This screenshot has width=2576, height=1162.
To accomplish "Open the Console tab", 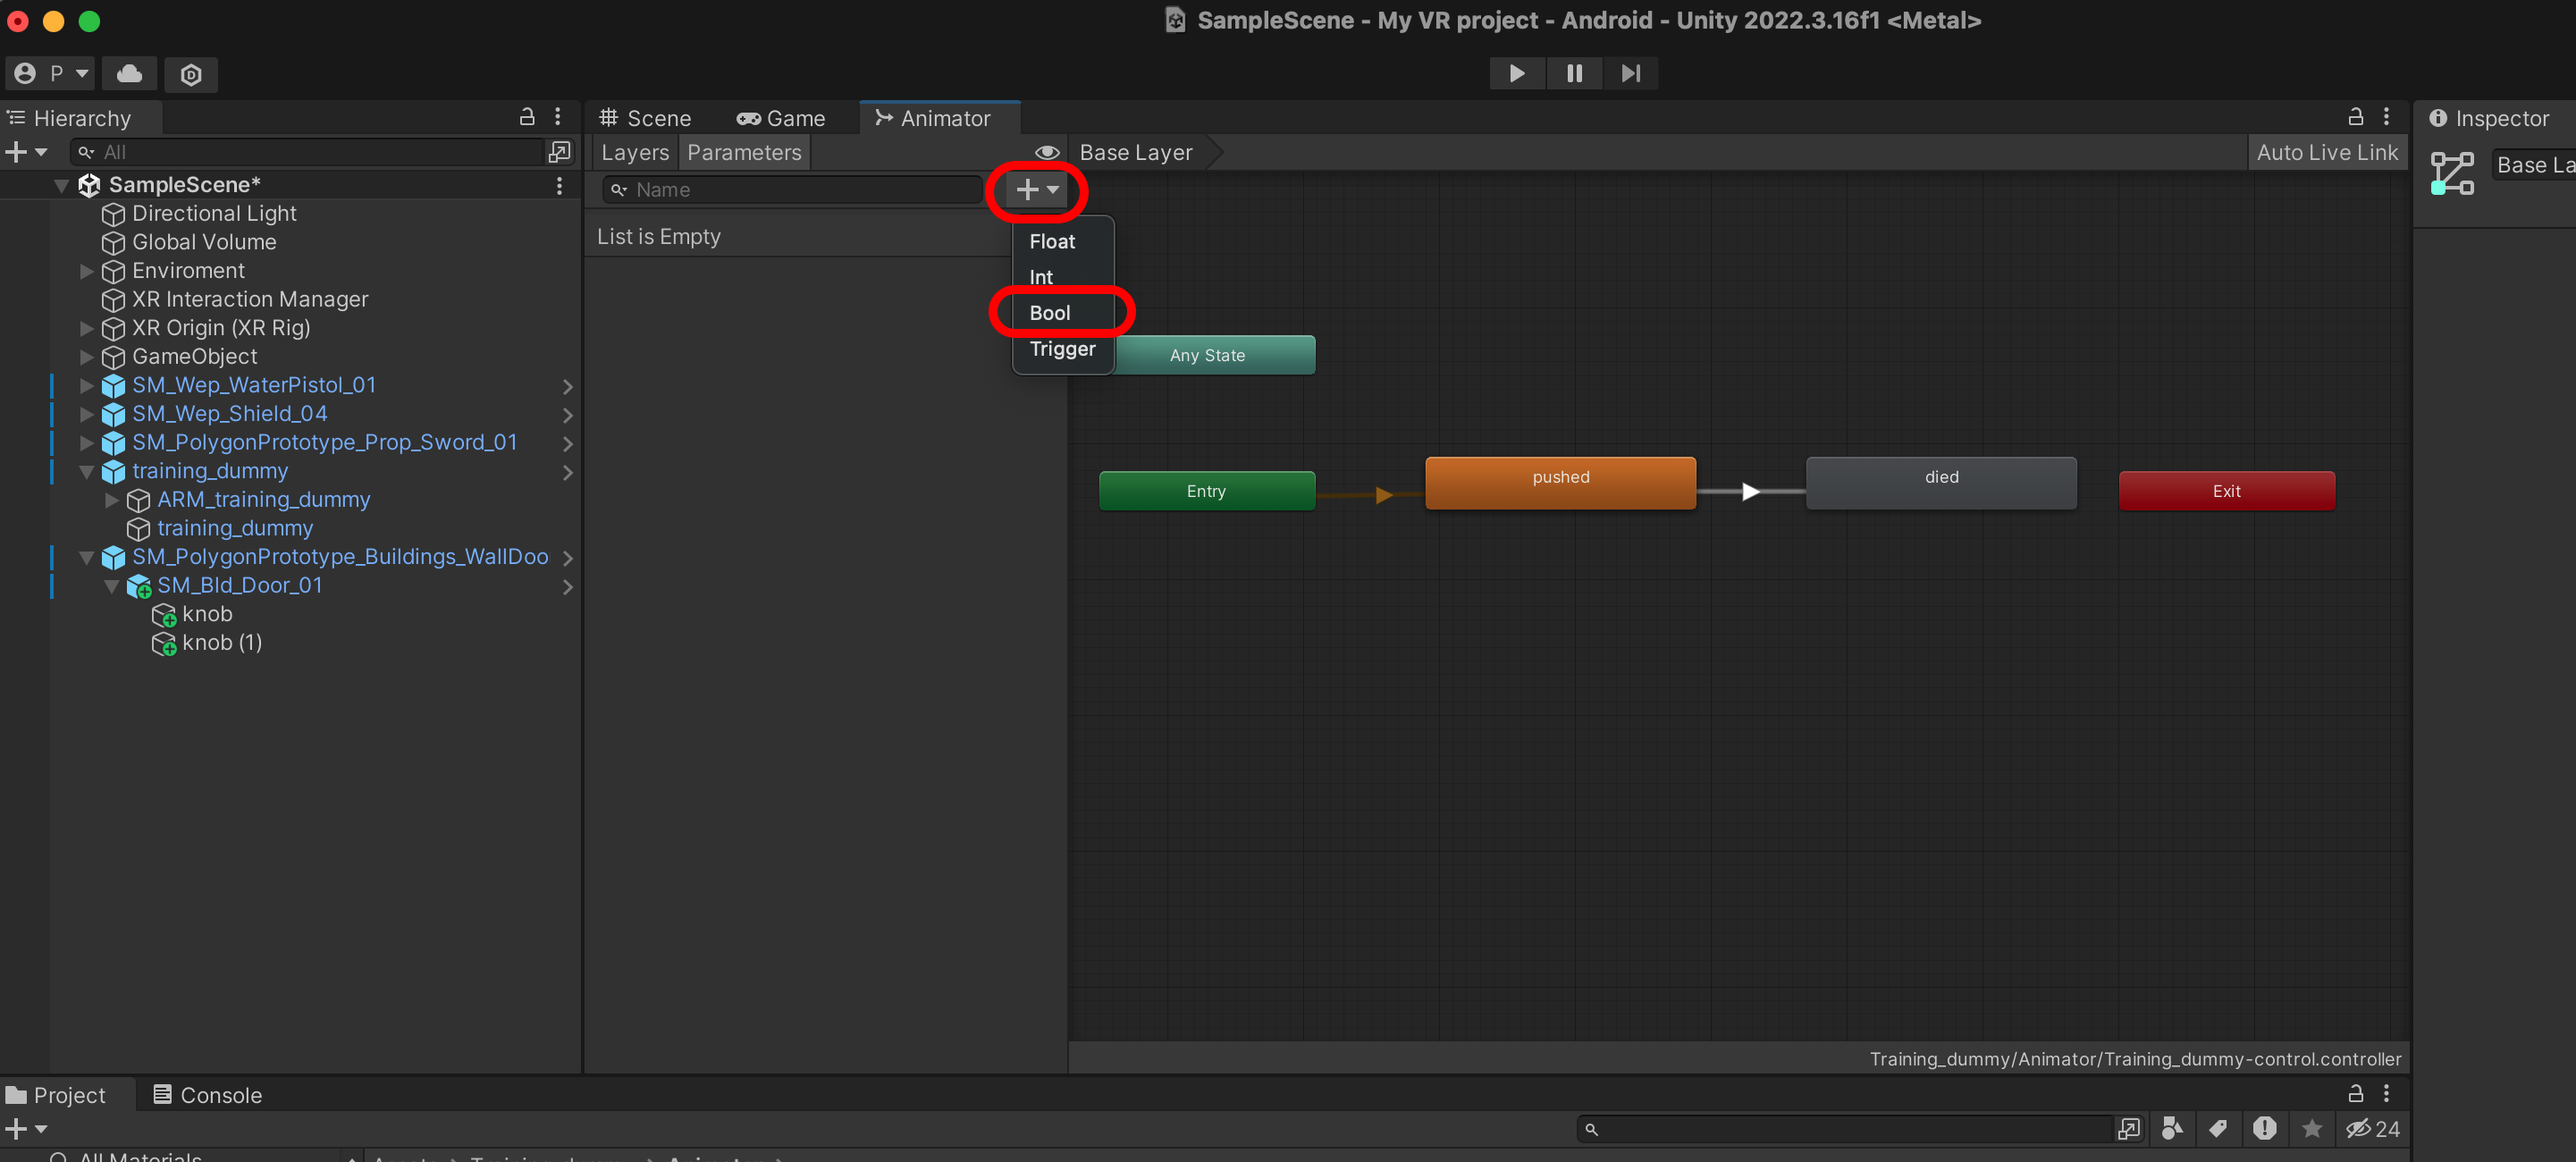I will [x=207, y=1095].
